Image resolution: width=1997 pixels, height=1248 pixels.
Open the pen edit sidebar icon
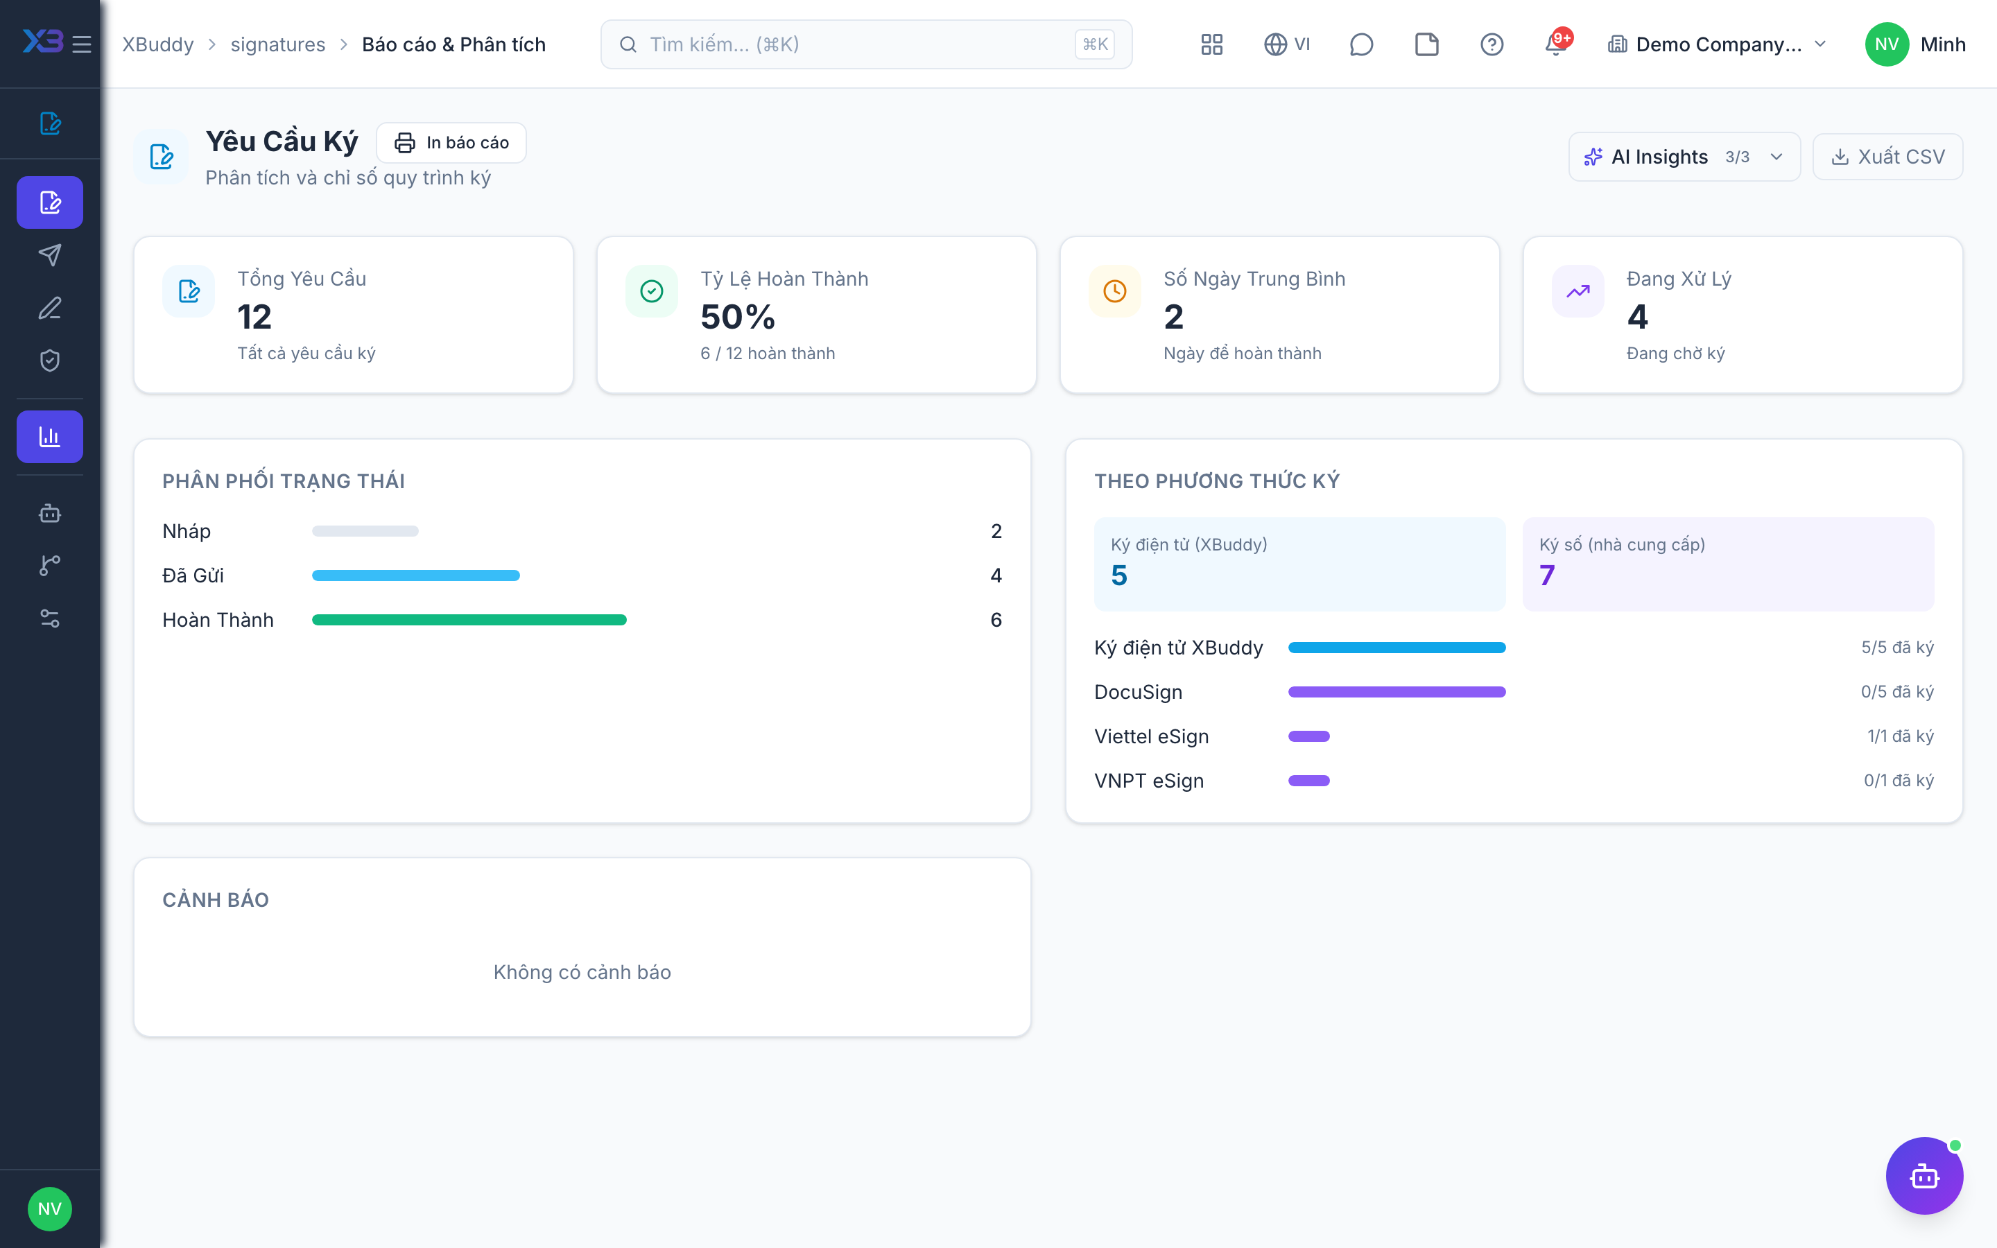49,308
